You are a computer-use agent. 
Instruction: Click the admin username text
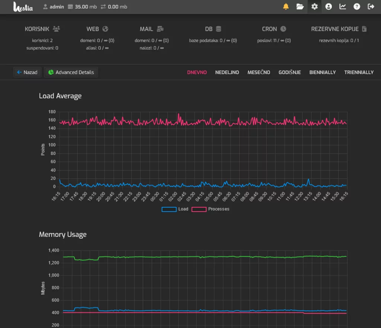pos(57,7)
